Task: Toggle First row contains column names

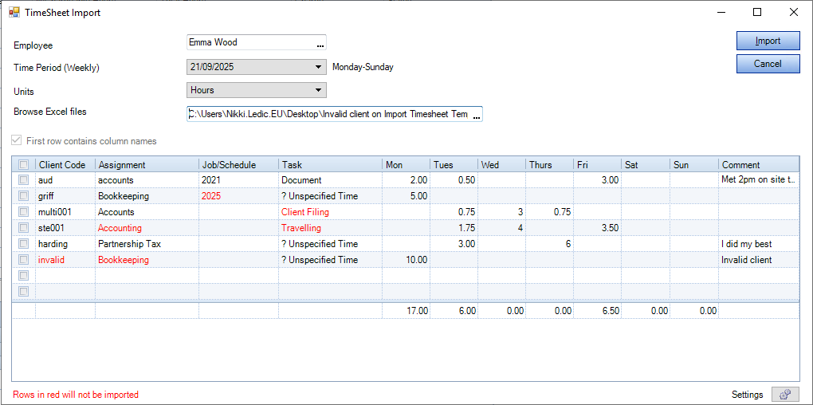Action: (18, 140)
